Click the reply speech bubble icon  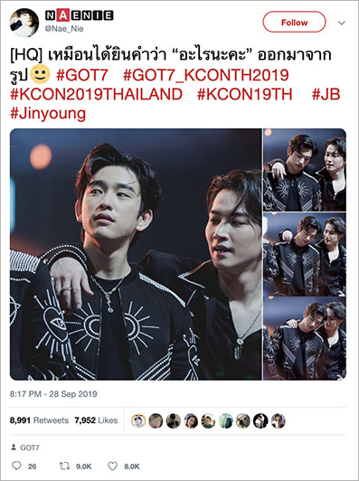point(16,466)
